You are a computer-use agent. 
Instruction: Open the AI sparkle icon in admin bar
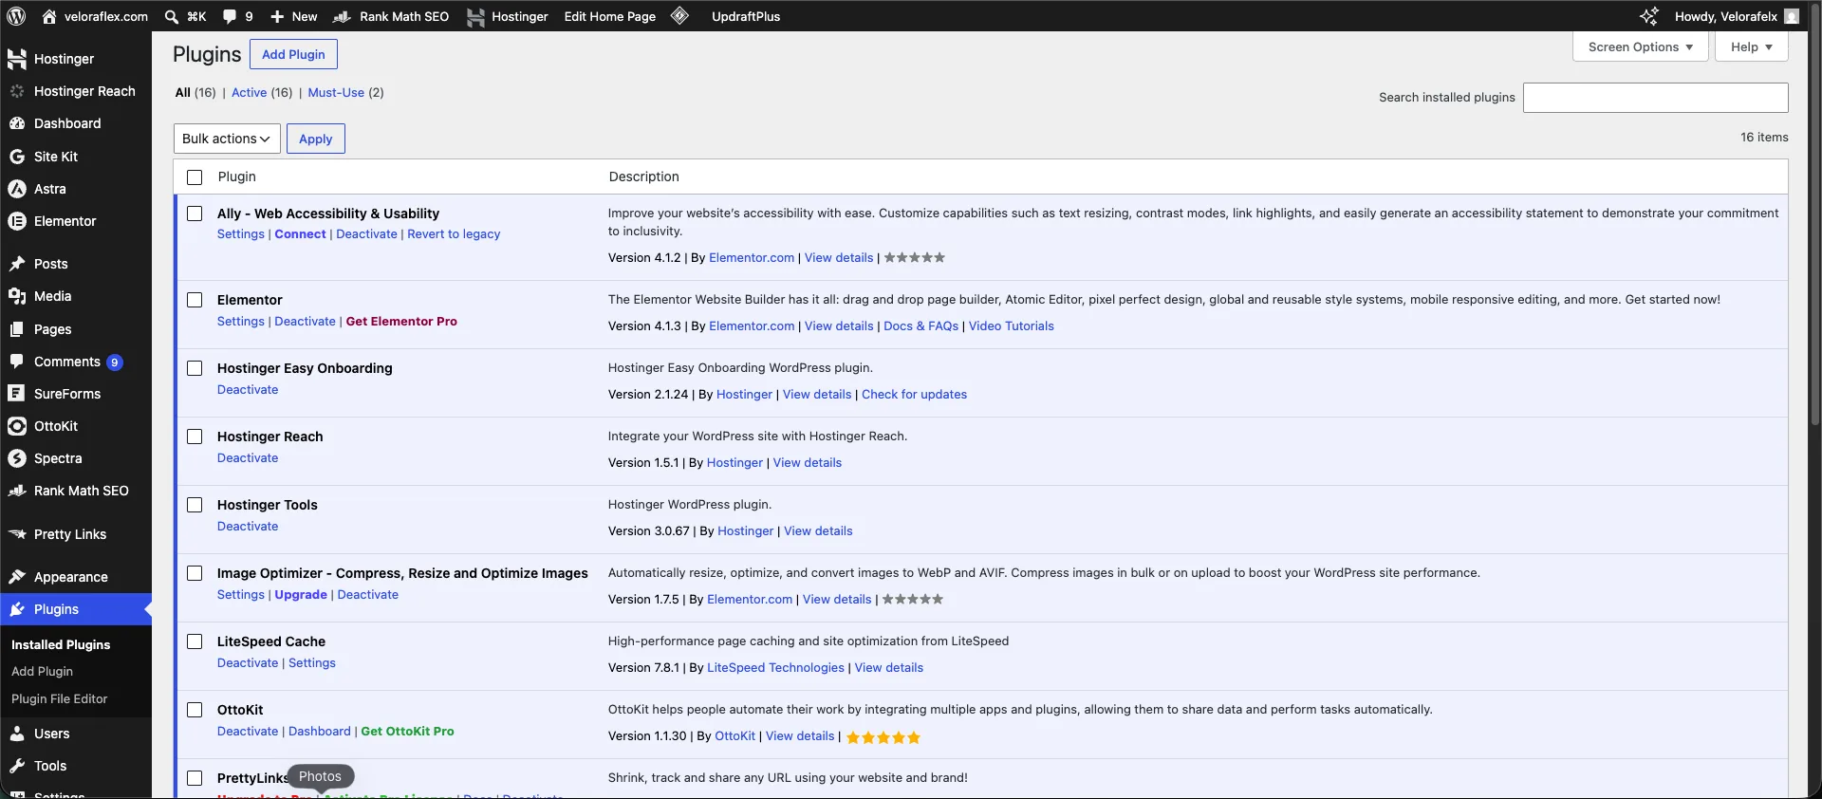coord(1649,16)
